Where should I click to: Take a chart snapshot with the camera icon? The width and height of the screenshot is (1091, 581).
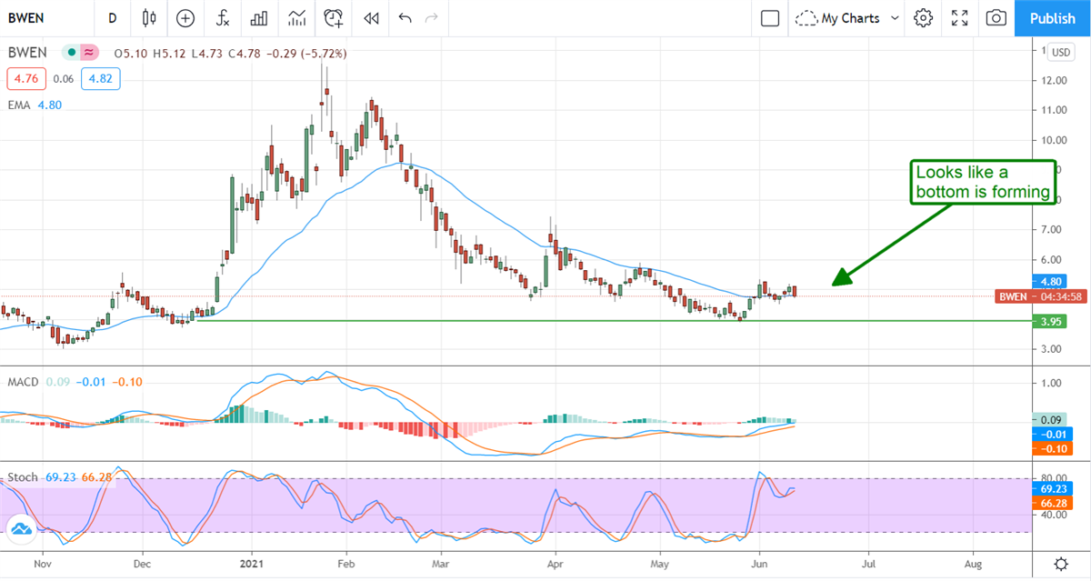[996, 18]
